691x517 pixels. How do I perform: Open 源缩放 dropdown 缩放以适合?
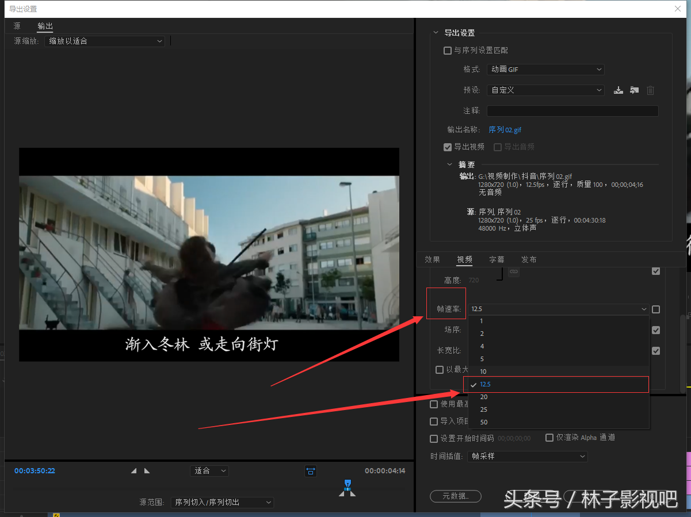click(x=104, y=41)
